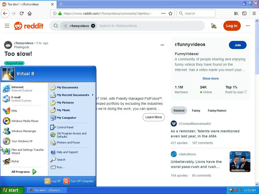The height and width of the screenshot is (194, 259).
Task: Open Set Program Access and Defaults
Action: pyautogui.click(x=72, y=135)
